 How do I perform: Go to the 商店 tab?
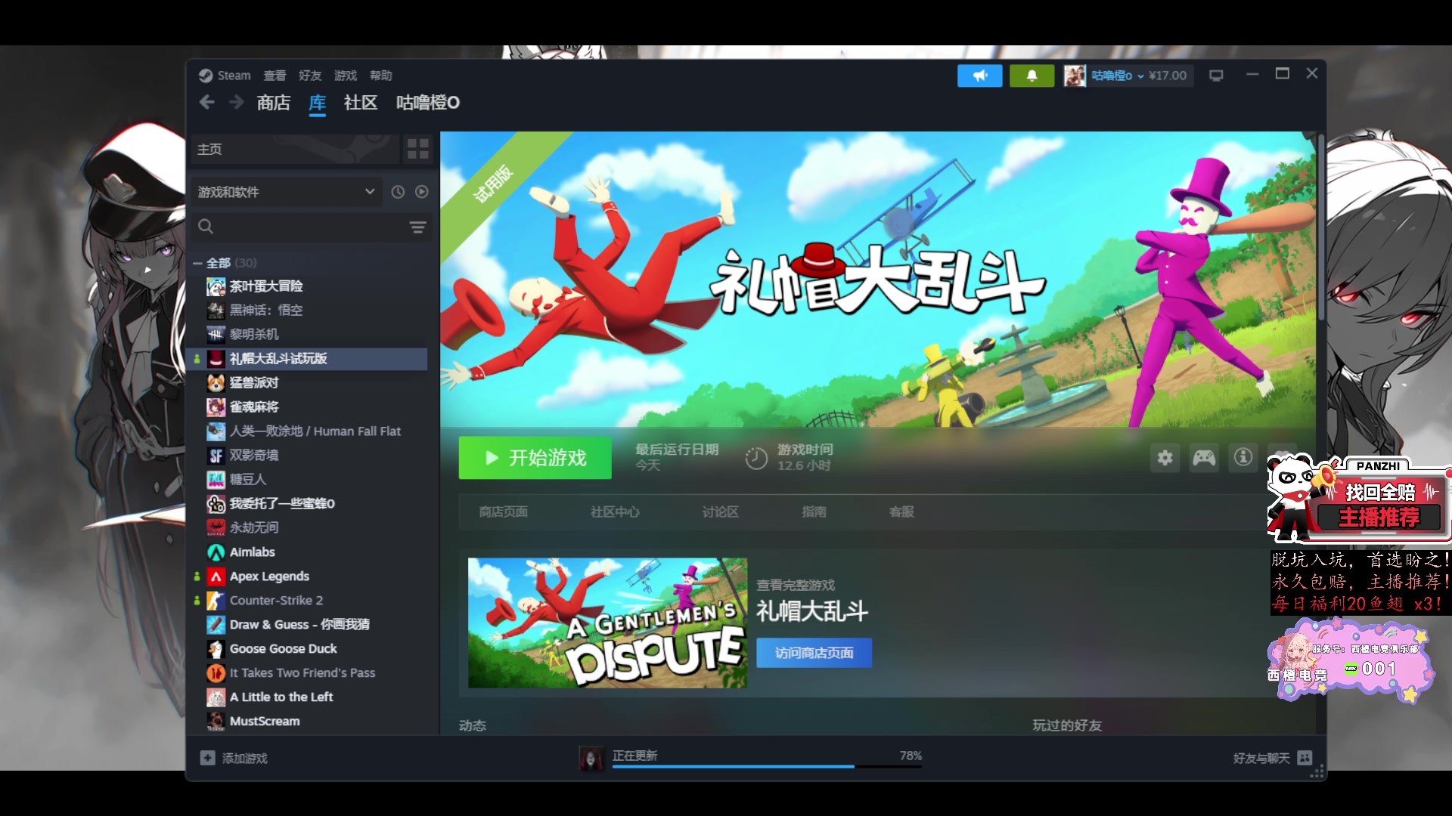(x=274, y=103)
